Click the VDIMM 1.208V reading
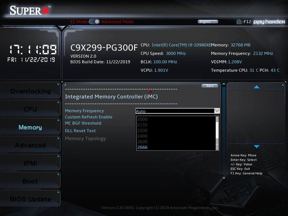288x216 pixels. (x=235, y=62)
